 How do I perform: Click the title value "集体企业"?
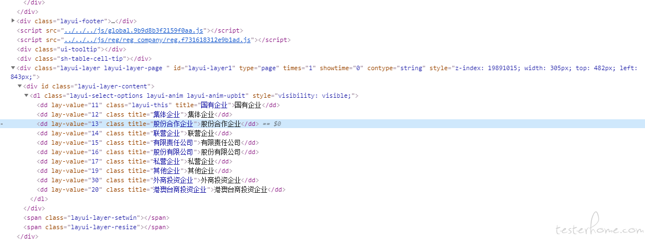coord(167,114)
